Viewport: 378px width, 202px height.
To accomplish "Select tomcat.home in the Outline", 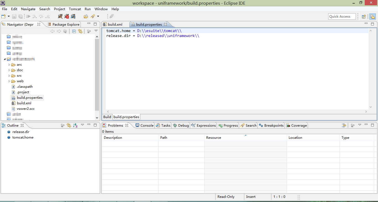I will tap(23, 137).
